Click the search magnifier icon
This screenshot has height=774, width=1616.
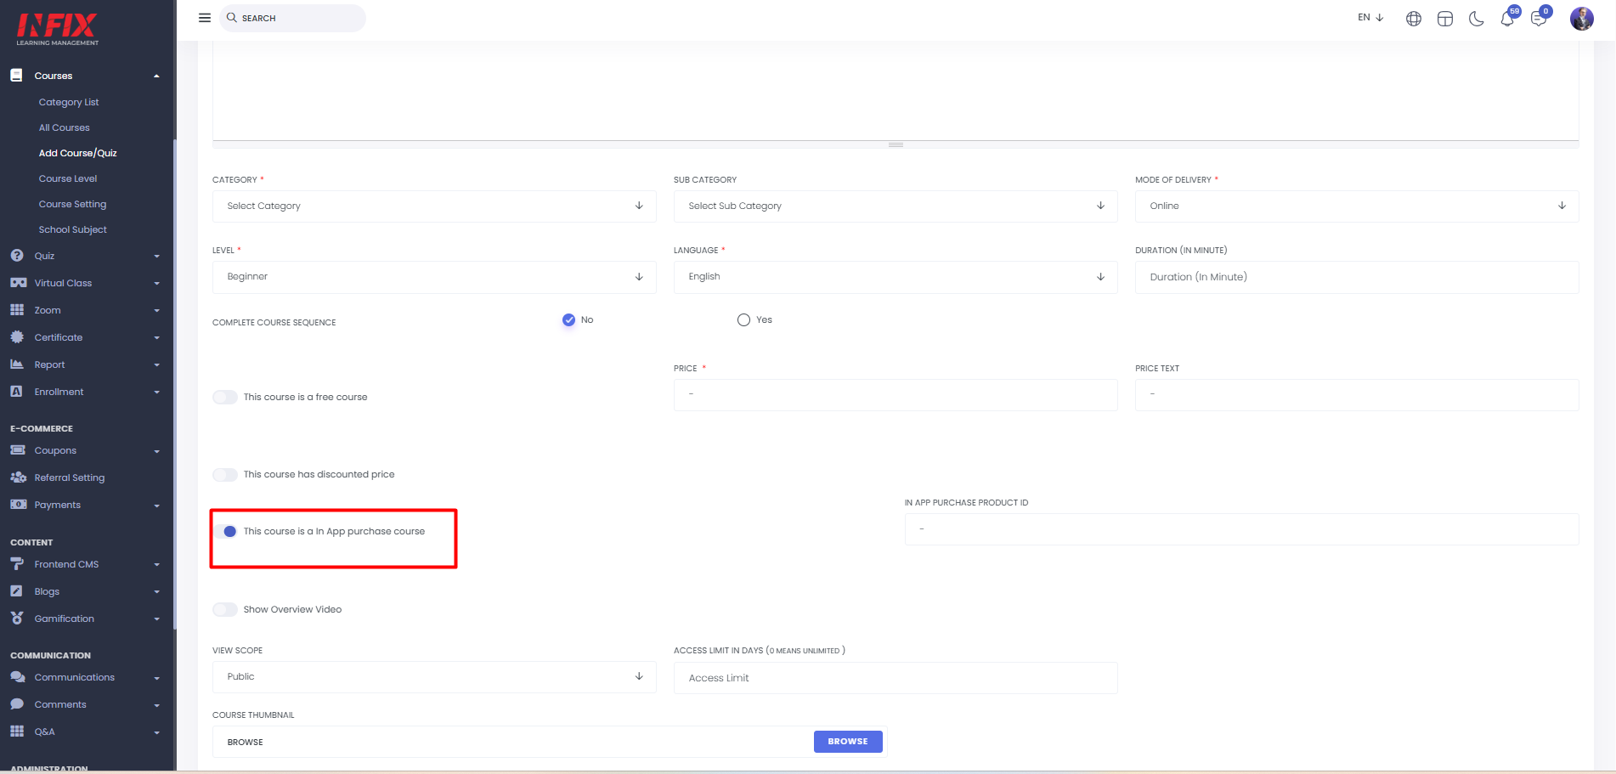click(231, 18)
